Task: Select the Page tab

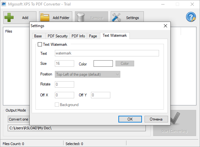Action: [x=93, y=36]
